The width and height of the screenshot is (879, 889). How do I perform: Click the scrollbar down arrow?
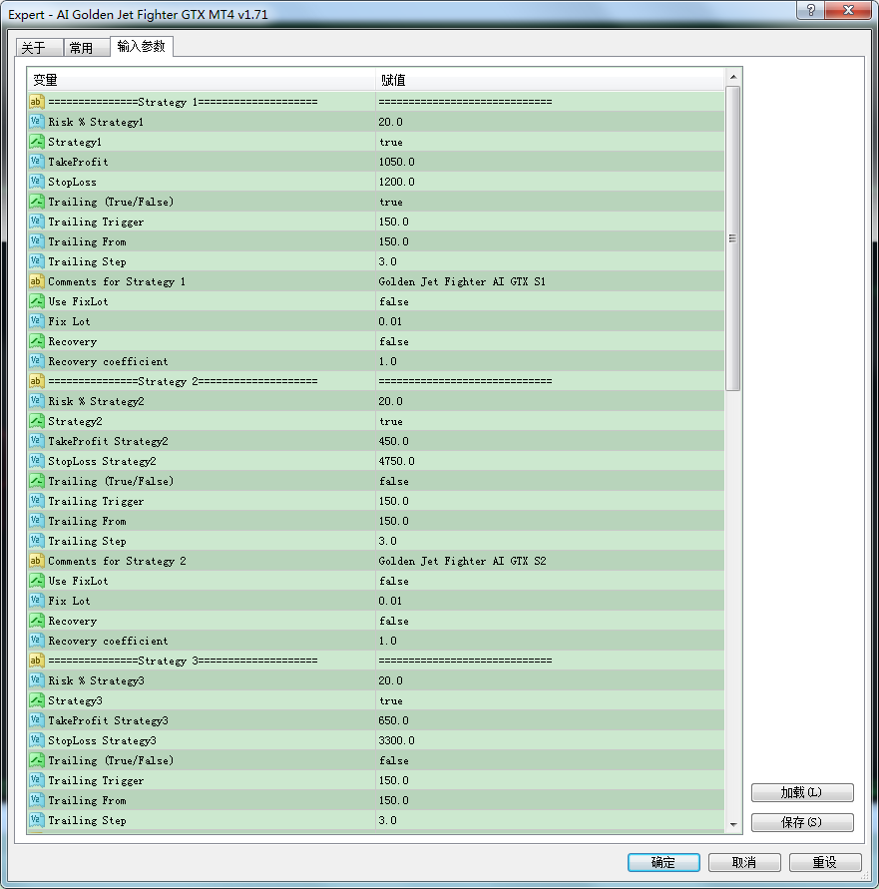pyautogui.click(x=733, y=825)
